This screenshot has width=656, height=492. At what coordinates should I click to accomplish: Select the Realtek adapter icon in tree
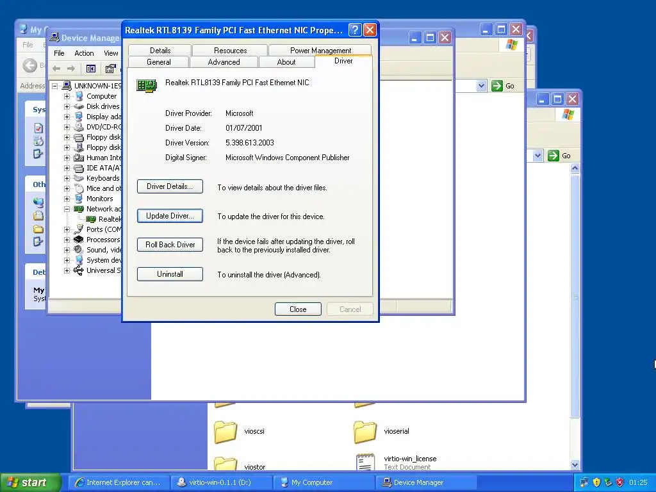coord(91,219)
